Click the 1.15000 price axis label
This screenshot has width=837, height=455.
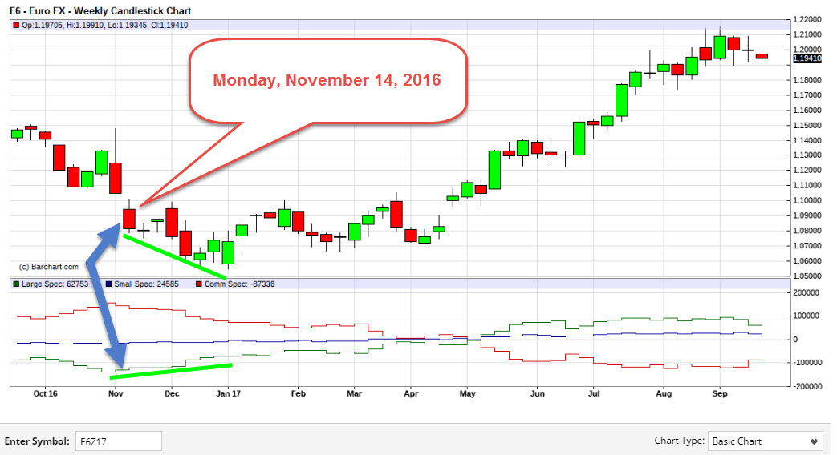coord(807,125)
